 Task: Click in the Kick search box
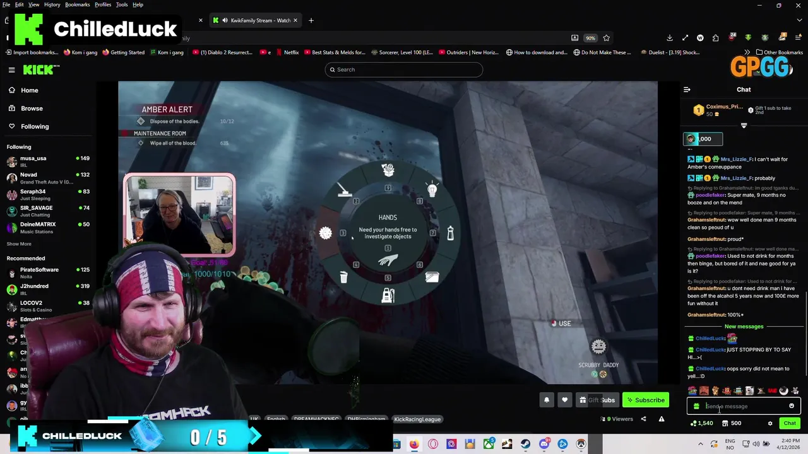click(404, 69)
